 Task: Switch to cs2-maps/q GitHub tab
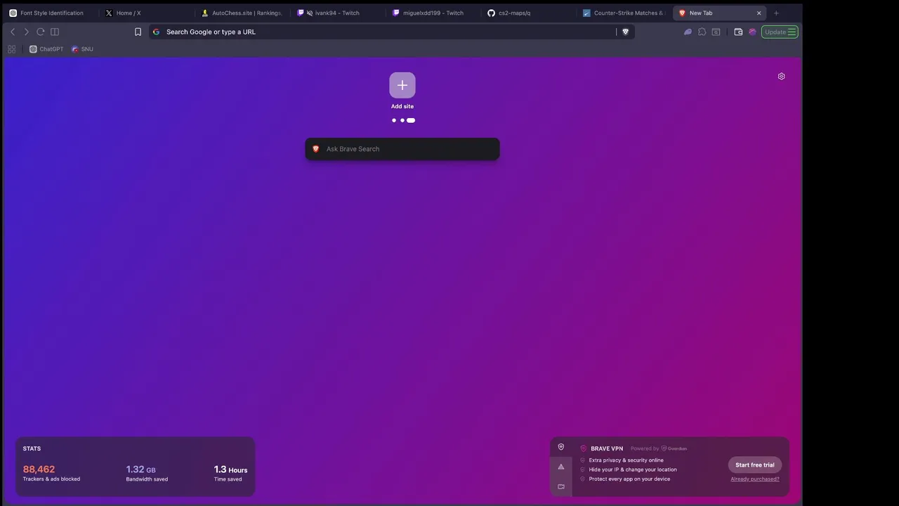[x=529, y=13]
